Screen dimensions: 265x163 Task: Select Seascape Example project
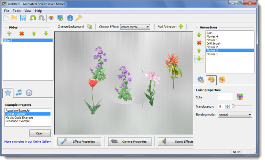[28, 121]
